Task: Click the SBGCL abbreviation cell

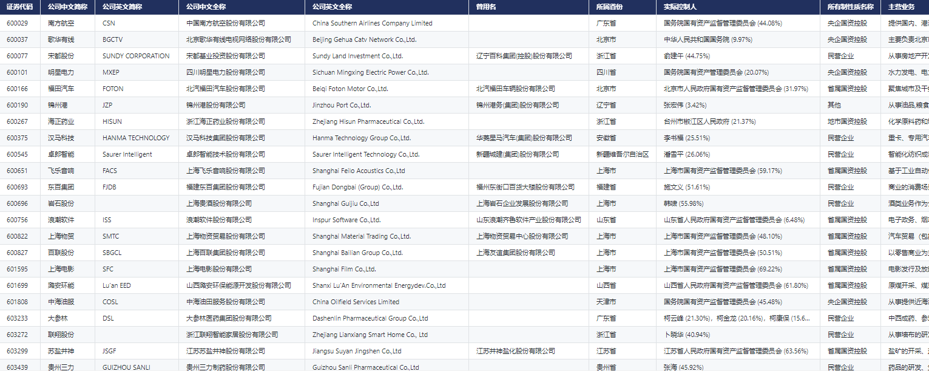Action: click(137, 253)
